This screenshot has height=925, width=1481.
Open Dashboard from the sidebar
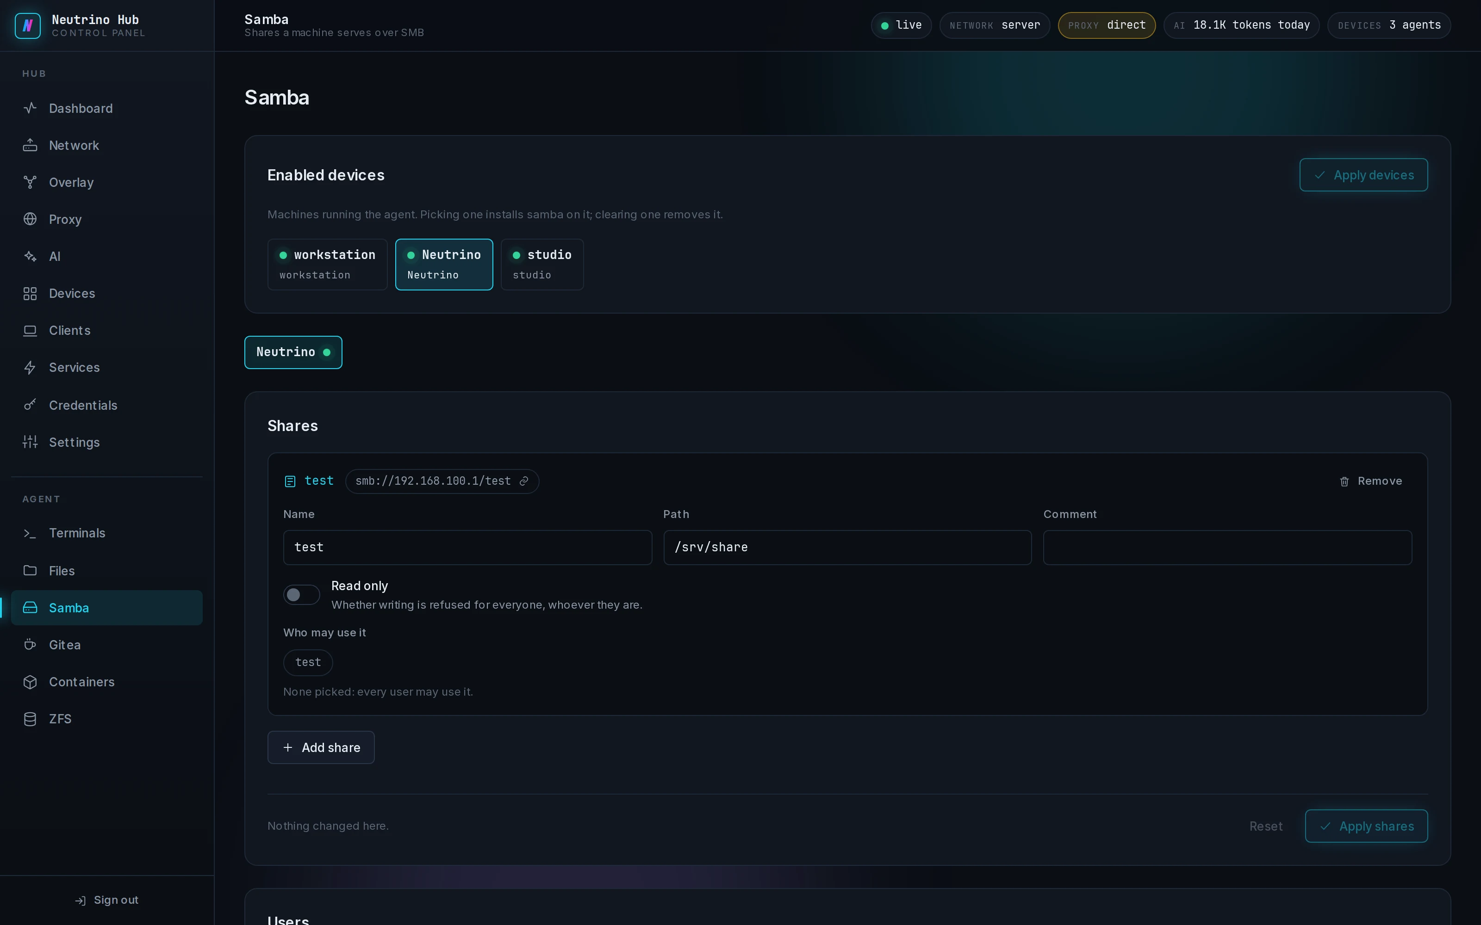point(106,108)
